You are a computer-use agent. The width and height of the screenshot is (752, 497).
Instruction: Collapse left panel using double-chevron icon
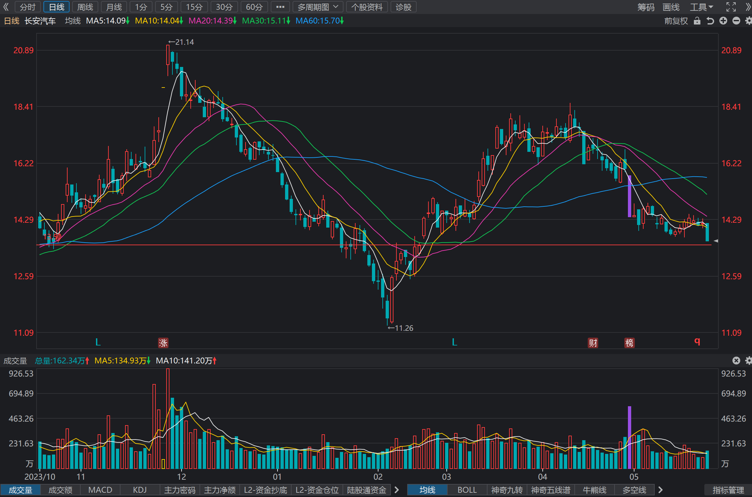coord(6,7)
